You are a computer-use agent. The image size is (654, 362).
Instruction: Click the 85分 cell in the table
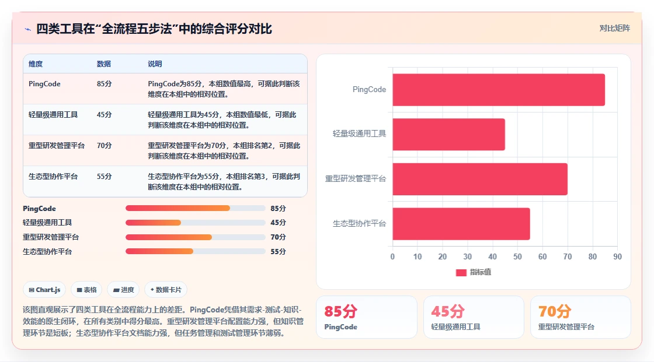point(105,84)
